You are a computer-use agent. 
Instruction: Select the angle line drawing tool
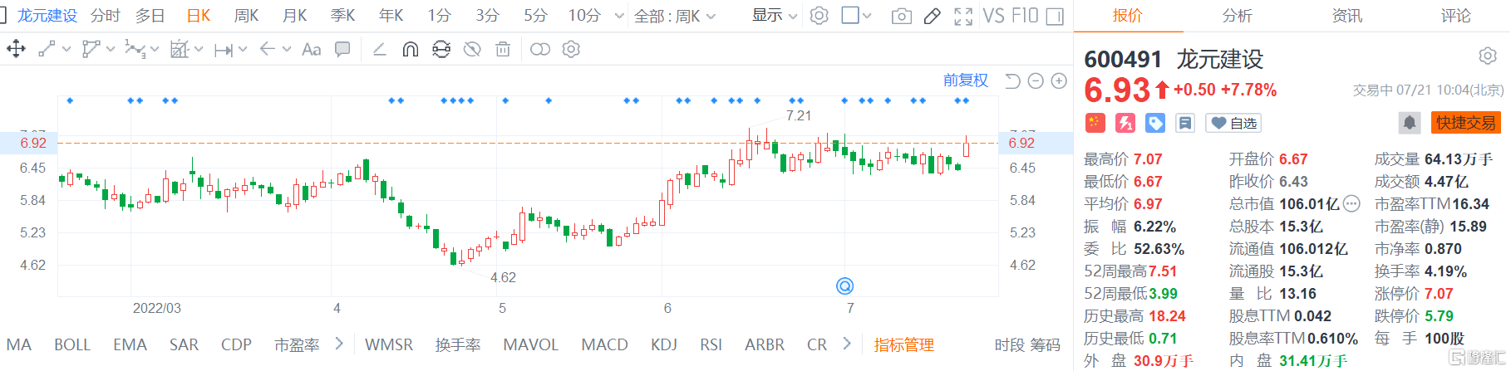(379, 50)
